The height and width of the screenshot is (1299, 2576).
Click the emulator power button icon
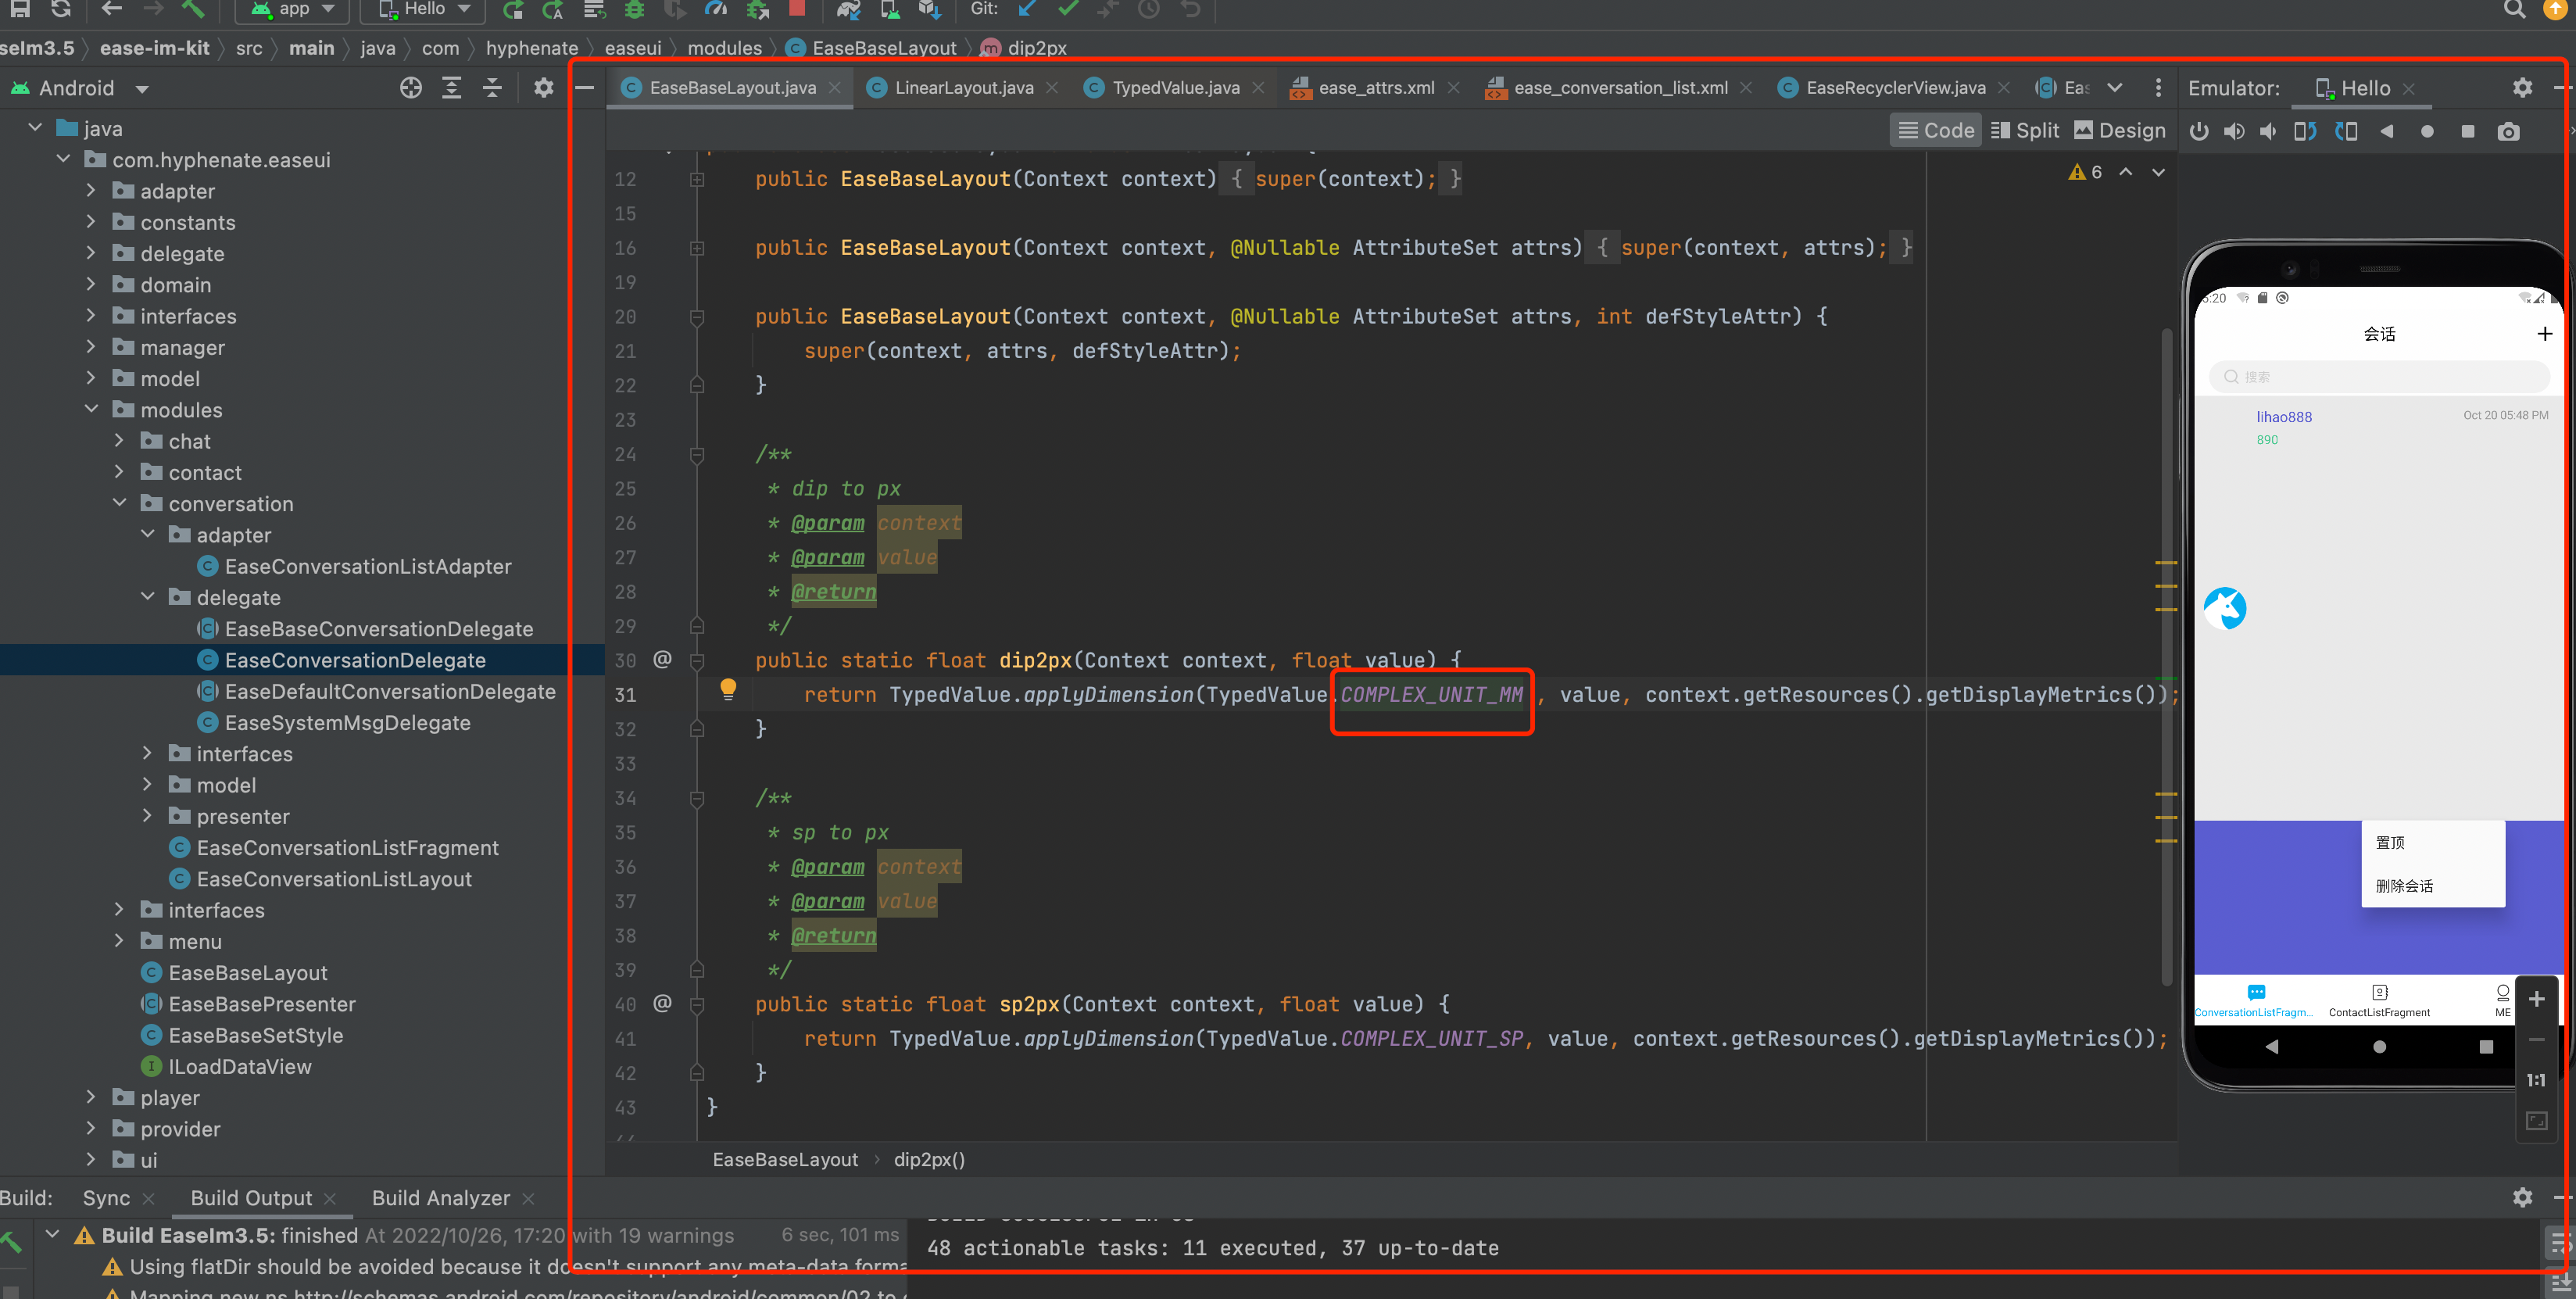(2198, 131)
